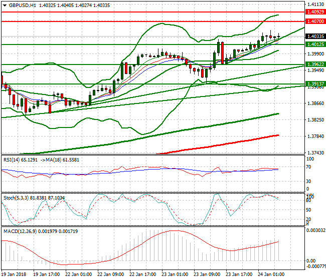The image size is (326, 280).
Task: Click the 19 Jan 2018 time label
Action: [x=14, y=274]
